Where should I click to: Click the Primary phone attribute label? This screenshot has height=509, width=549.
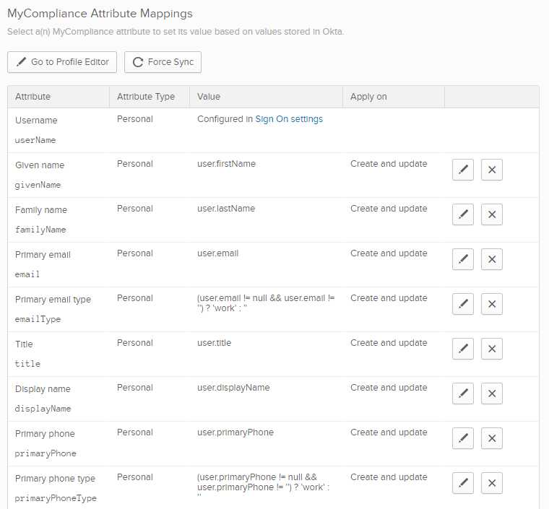tap(45, 434)
